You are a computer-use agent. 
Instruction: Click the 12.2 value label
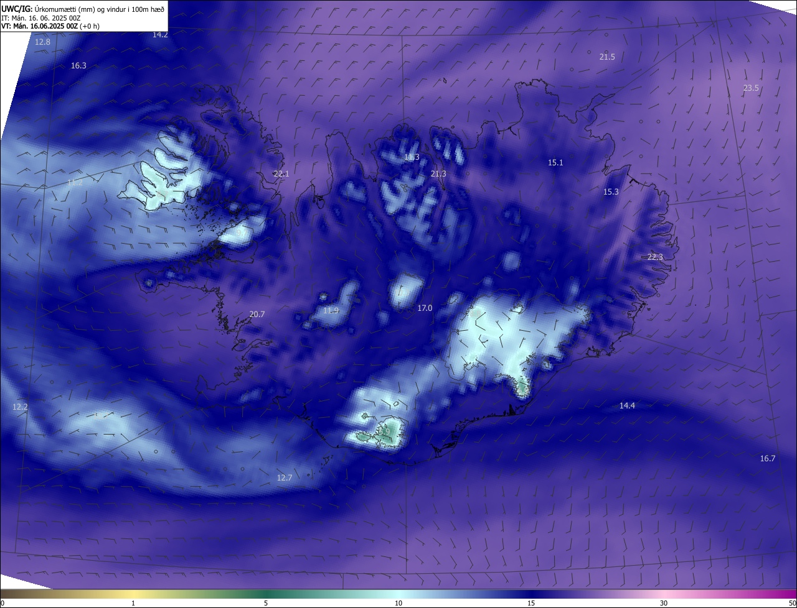point(20,407)
